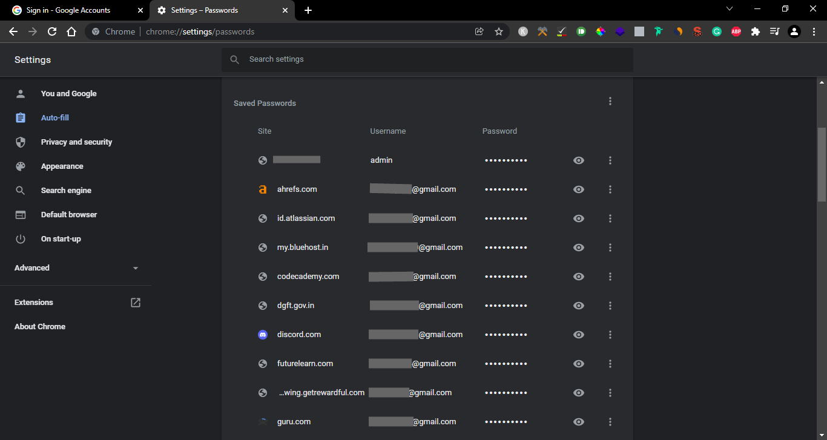Open Appearance settings section
Viewport: 827px width, 440px height.
tap(62, 166)
